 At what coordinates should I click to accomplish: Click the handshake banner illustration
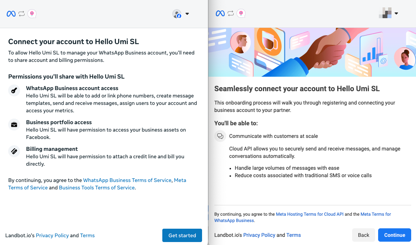(x=312, y=52)
